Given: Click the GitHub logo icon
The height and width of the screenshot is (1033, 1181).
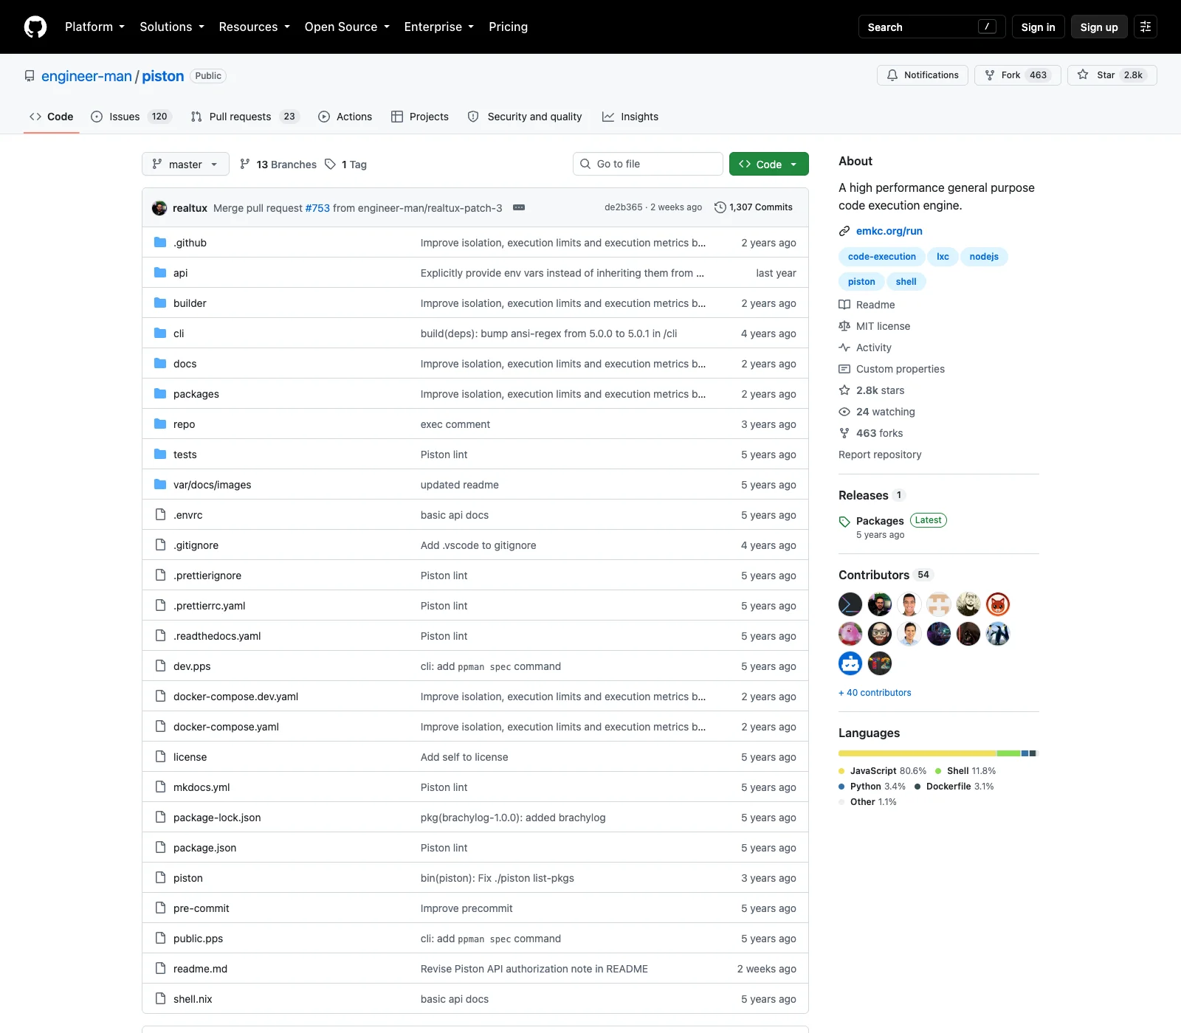Looking at the screenshot, I should pos(35,27).
